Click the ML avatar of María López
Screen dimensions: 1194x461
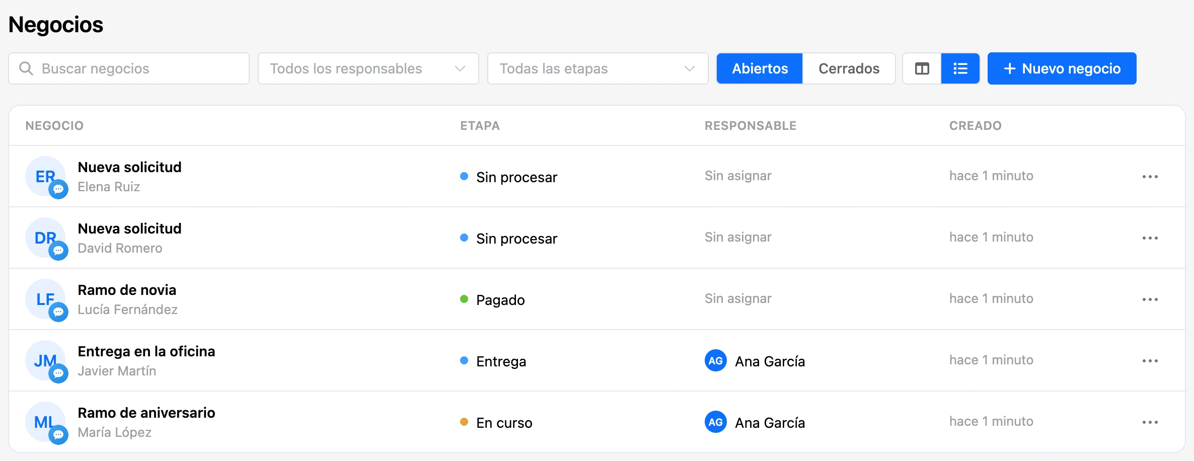point(45,422)
